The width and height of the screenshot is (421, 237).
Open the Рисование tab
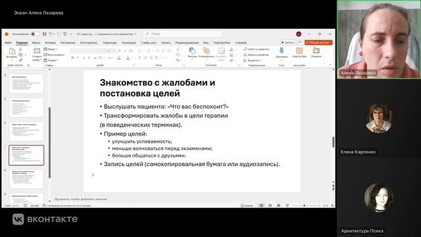68,43
